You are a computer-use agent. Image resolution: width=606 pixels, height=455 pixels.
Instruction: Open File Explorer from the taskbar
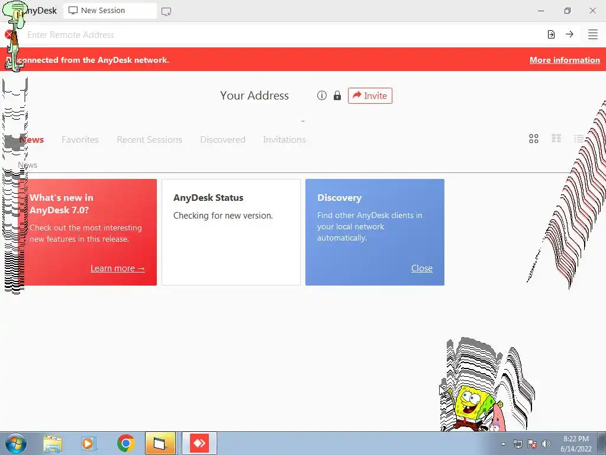[53, 443]
